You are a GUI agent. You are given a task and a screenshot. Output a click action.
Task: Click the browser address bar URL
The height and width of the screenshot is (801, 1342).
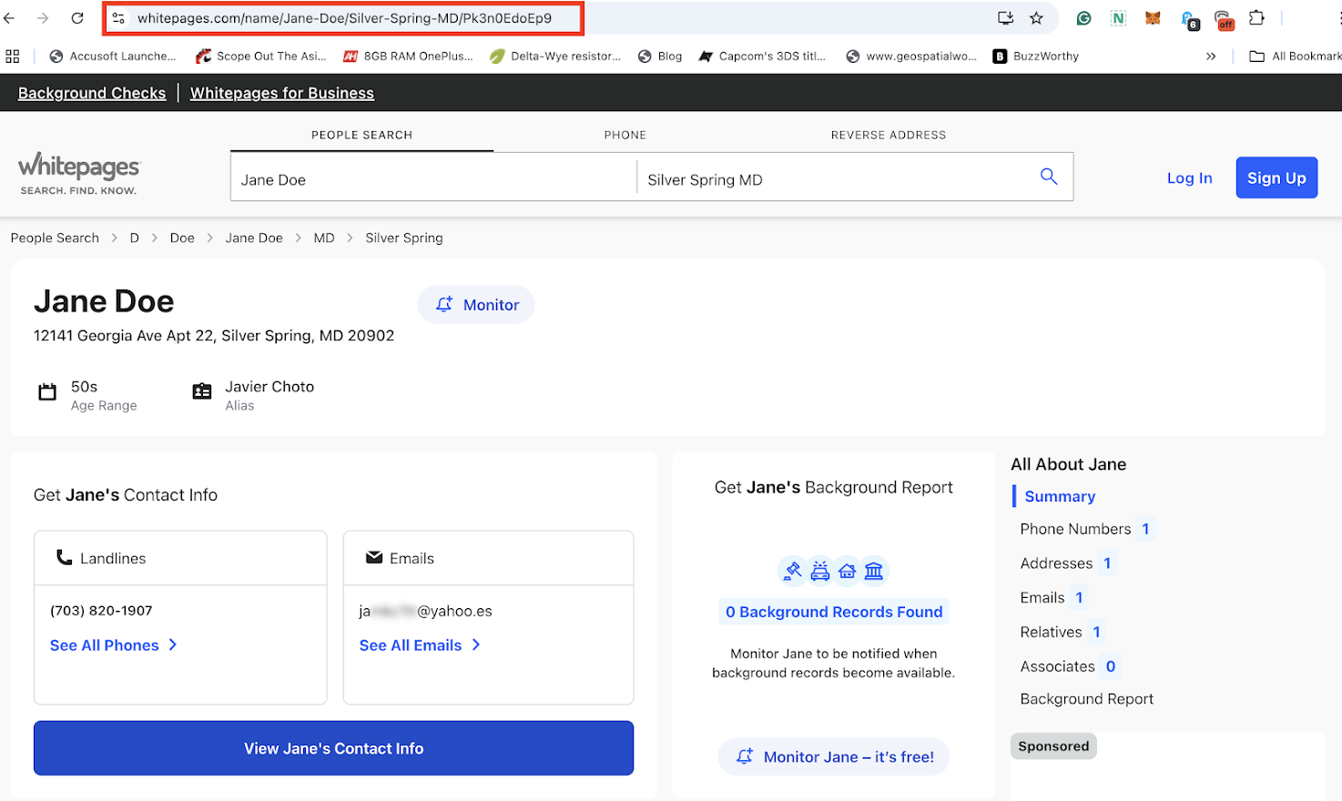pyautogui.click(x=344, y=18)
